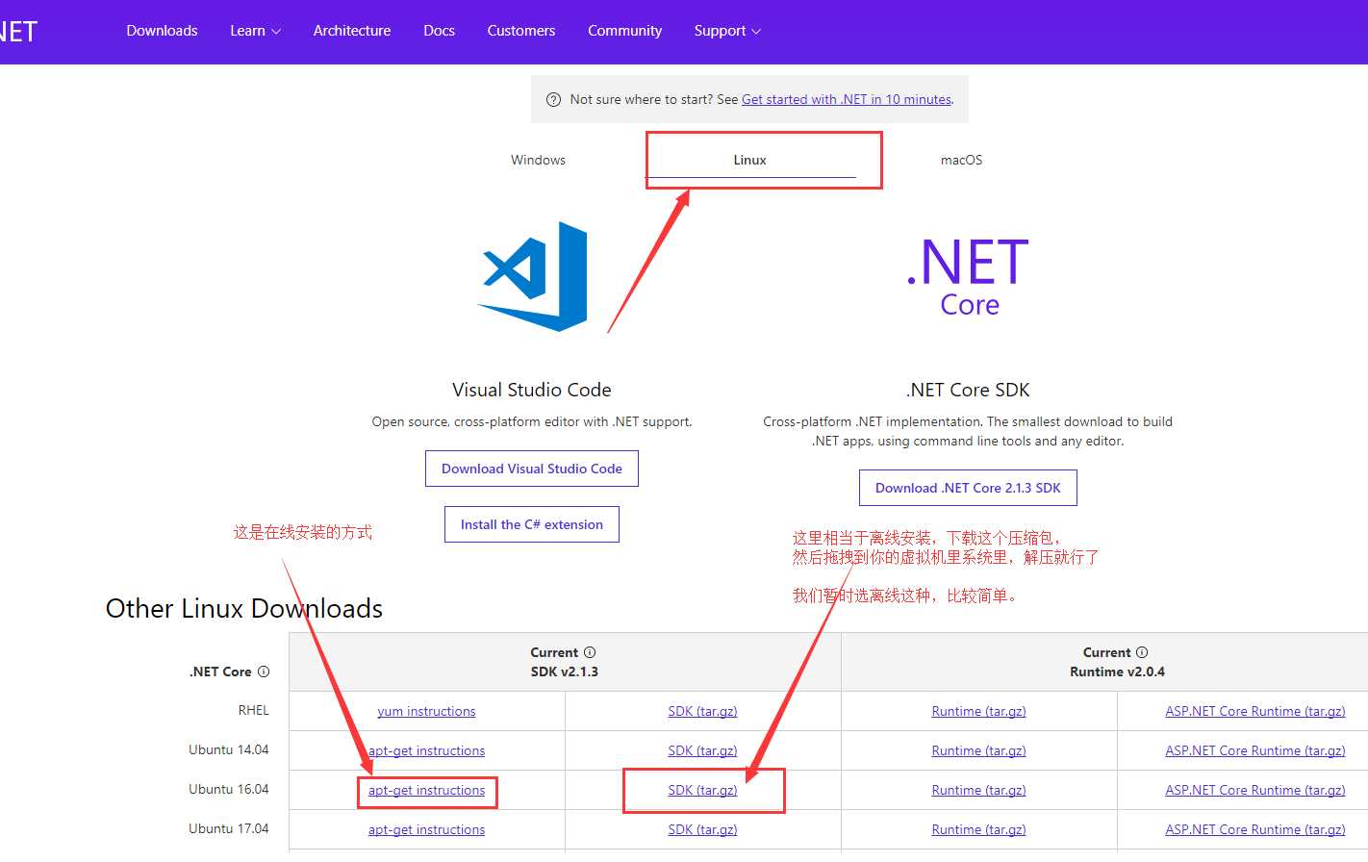Expand the Learn dropdown menu

[x=255, y=31]
